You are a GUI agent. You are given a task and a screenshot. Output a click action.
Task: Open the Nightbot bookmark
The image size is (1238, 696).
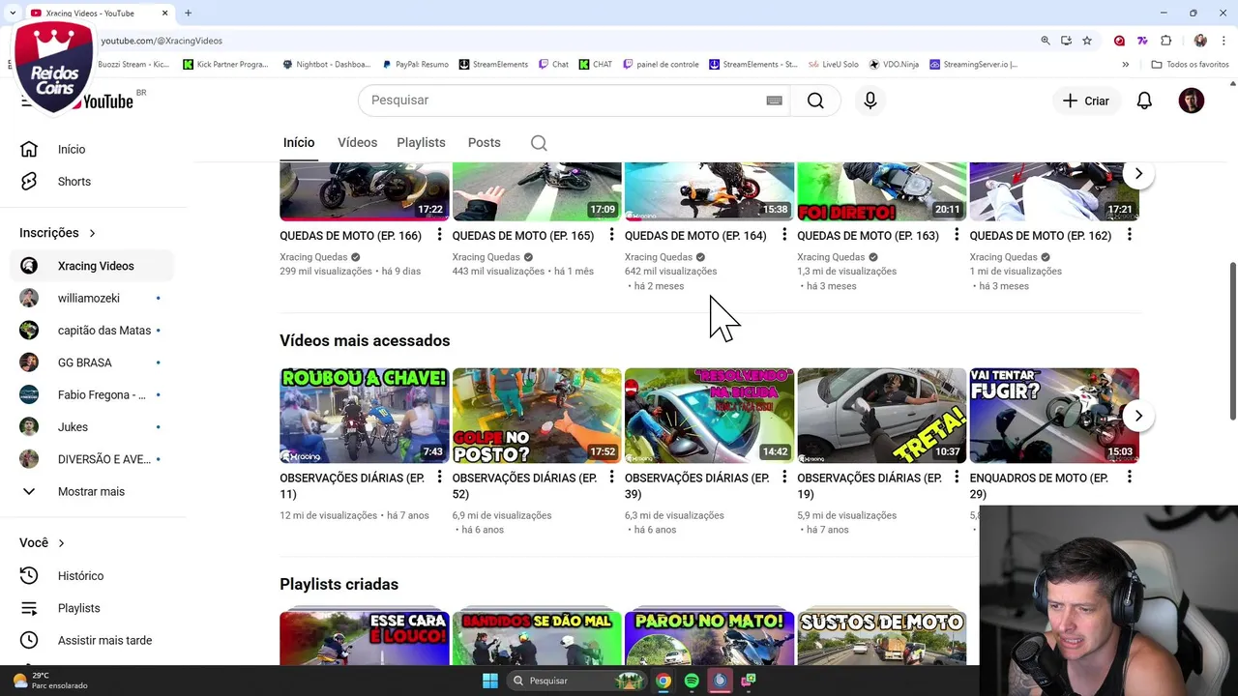(326, 65)
